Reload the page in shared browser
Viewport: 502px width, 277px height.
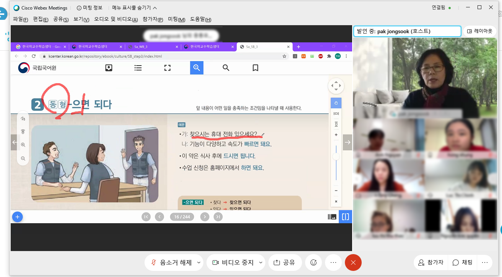click(34, 56)
